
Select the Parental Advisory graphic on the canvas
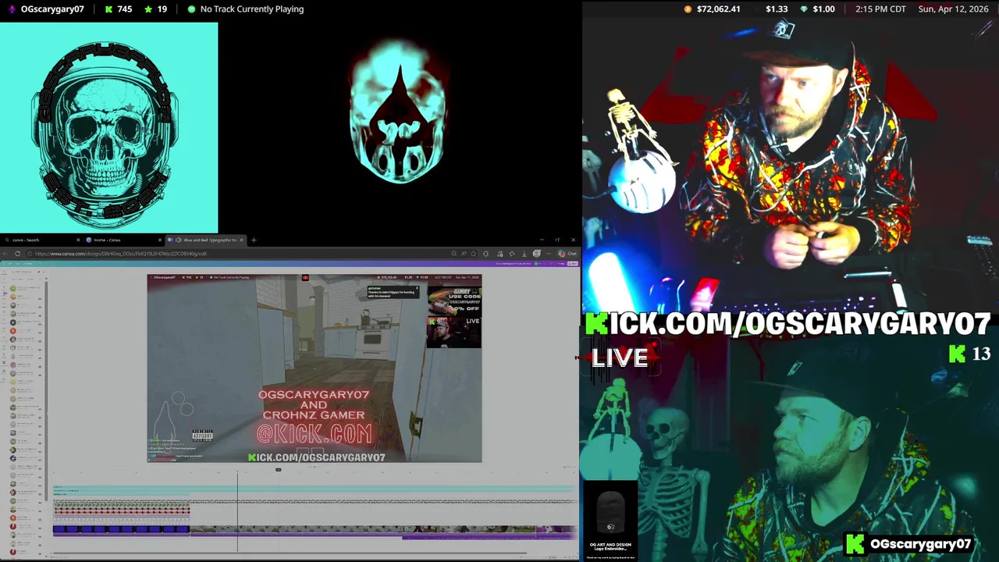coord(202,436)
